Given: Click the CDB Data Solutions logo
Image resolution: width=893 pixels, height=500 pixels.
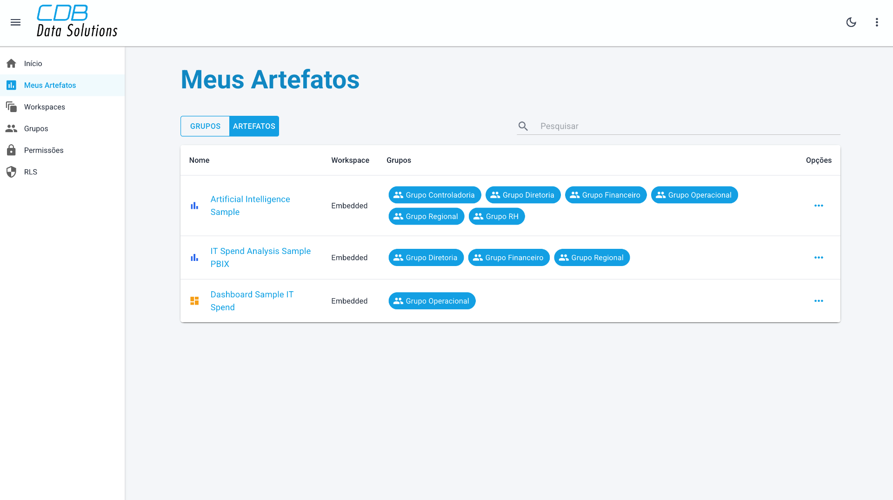Looking at the screenshot, I should 77,21.
